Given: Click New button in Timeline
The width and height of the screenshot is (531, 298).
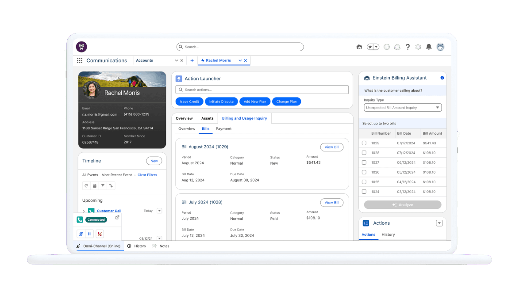Looking at the screenshot, I should (154, 161).
